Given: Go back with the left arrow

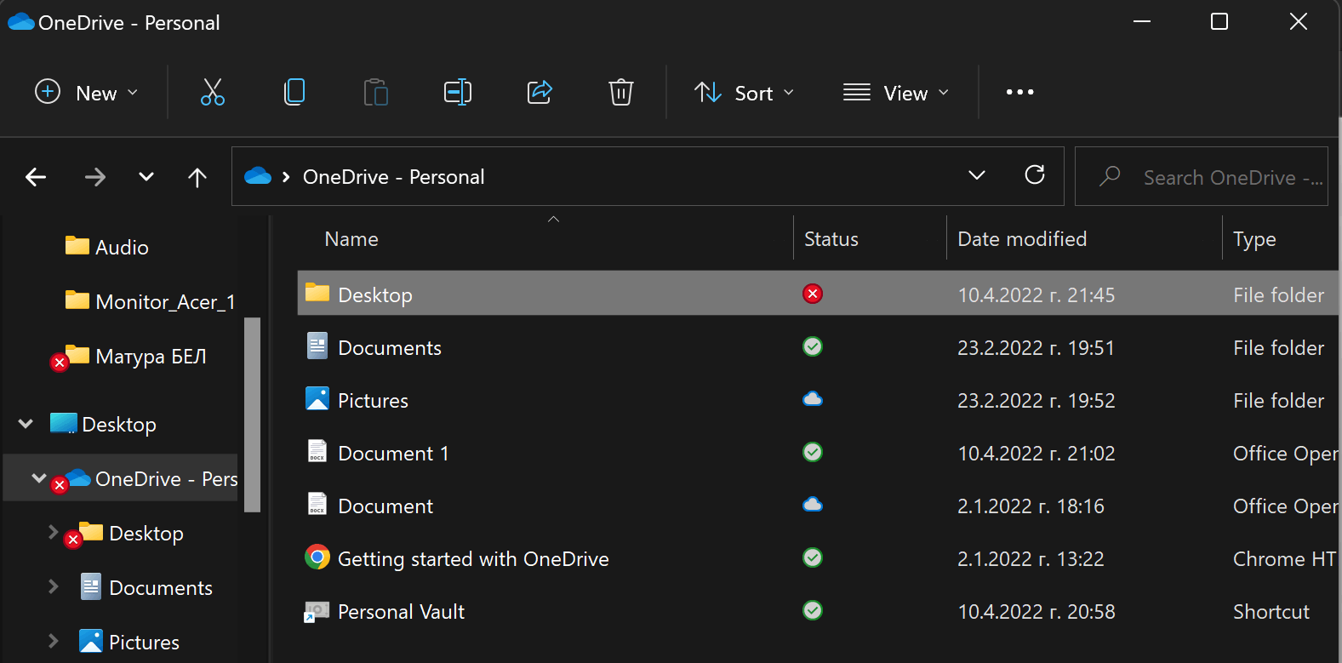Looking at the screenshot, I should click(x=36, y=177).
